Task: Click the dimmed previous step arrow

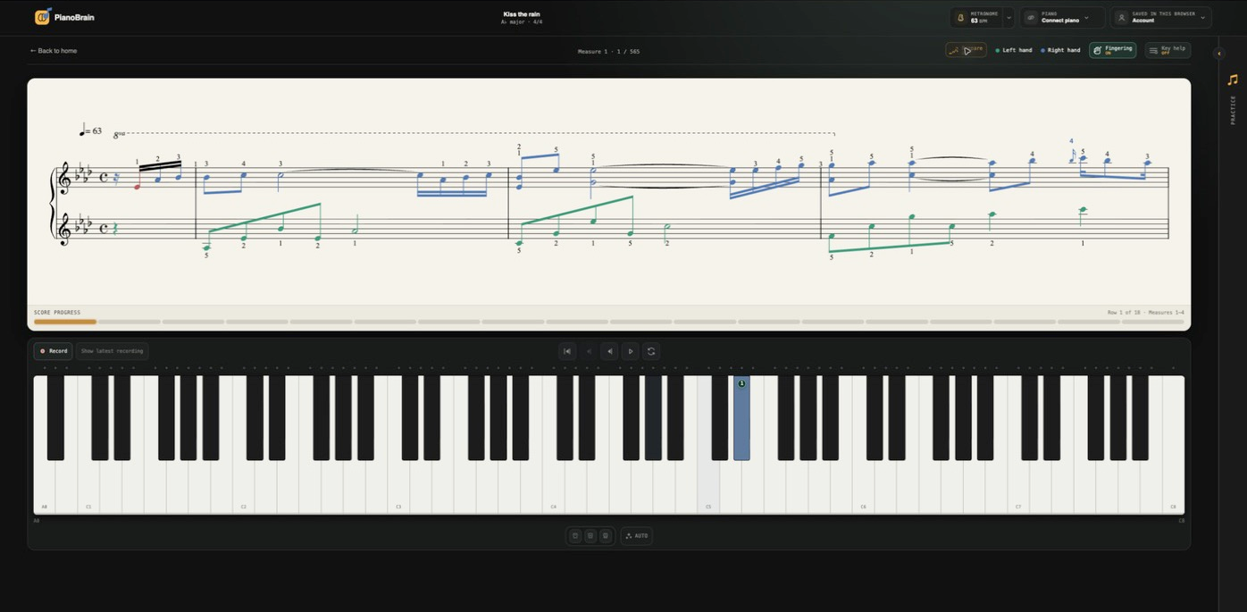Action: coord(589,351)
